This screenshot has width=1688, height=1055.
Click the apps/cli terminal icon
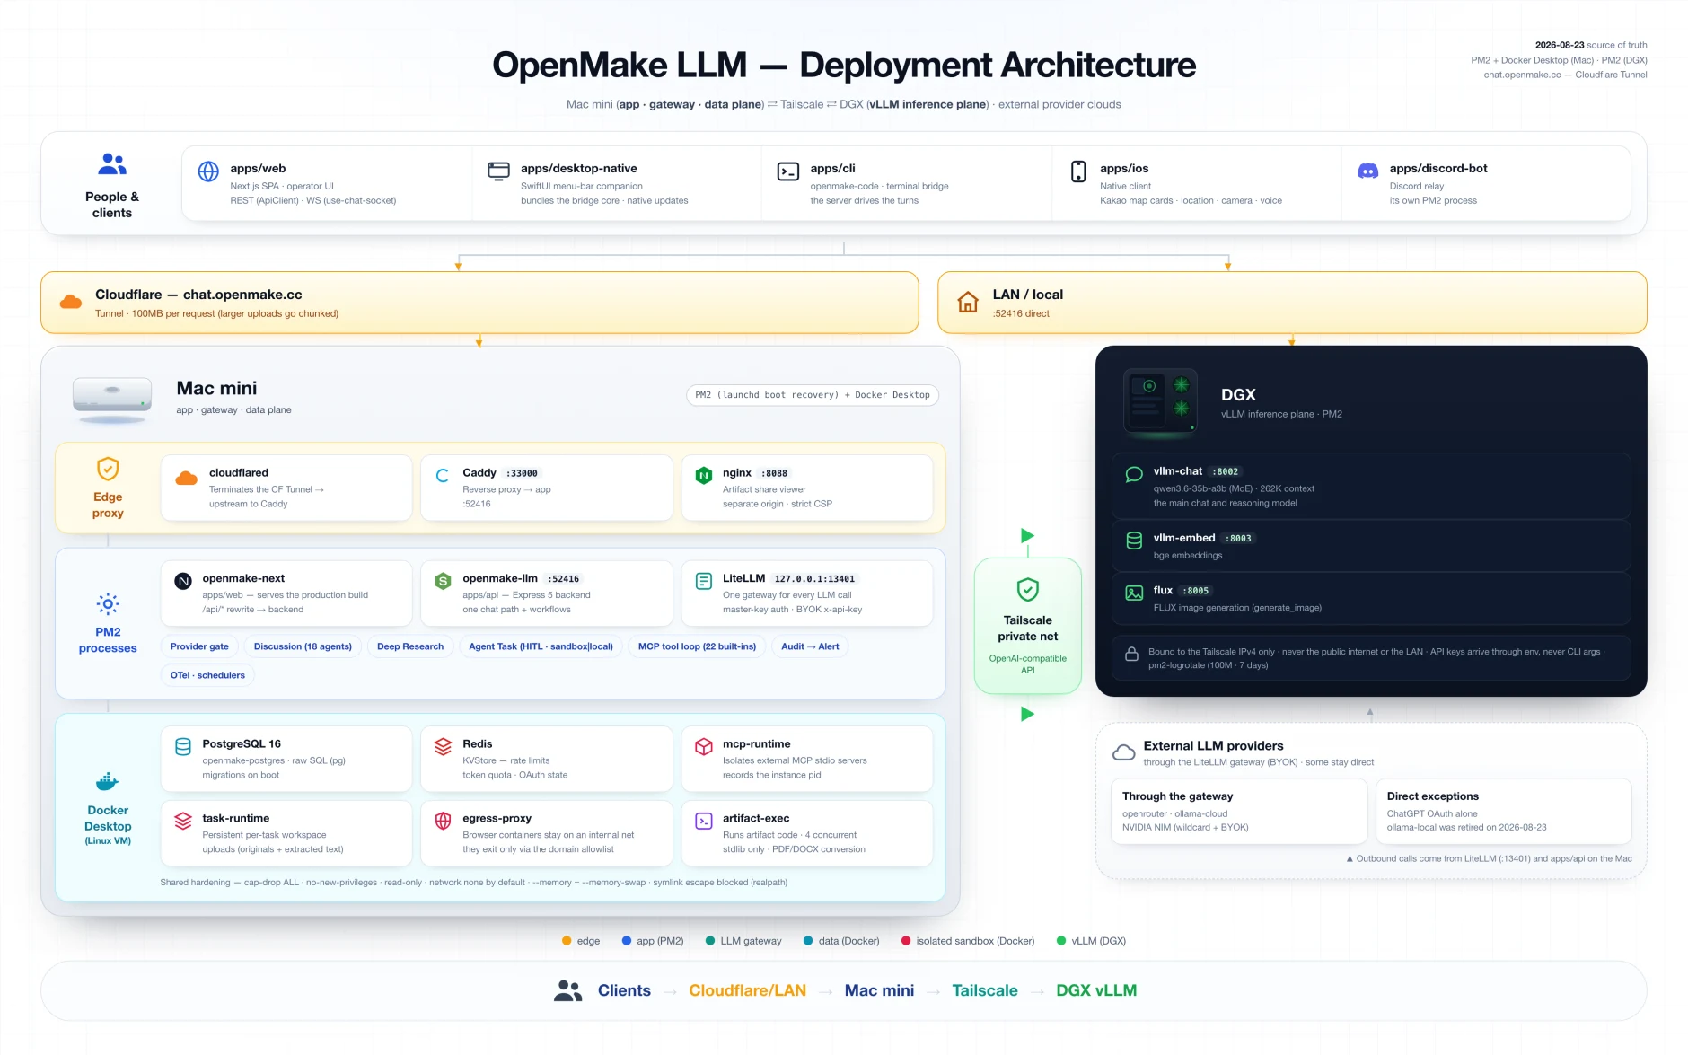coord(788,171)
